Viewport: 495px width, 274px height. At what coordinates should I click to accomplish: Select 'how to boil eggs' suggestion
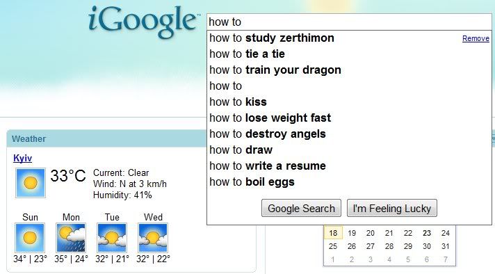[349, 182]
